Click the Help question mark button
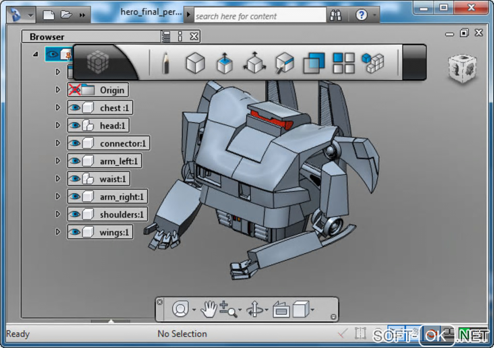 tap(361, 15)
